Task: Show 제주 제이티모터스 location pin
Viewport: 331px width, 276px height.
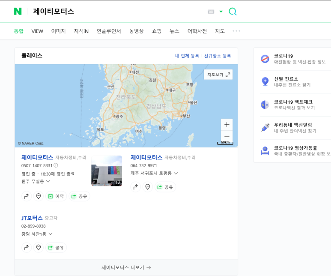Action: coord(148,187)
